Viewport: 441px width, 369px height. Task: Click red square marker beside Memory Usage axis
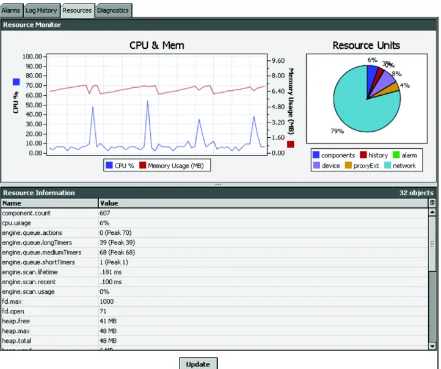coord(291,145)
